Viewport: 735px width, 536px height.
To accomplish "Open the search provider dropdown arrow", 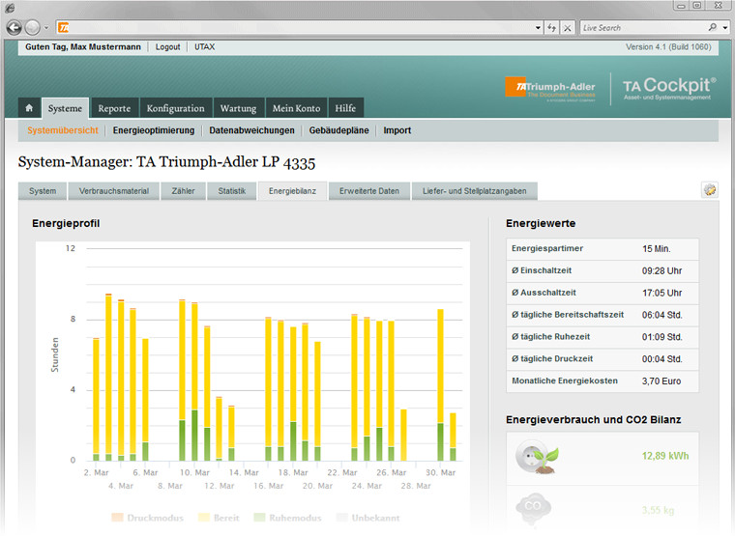I will click(725, 28).
